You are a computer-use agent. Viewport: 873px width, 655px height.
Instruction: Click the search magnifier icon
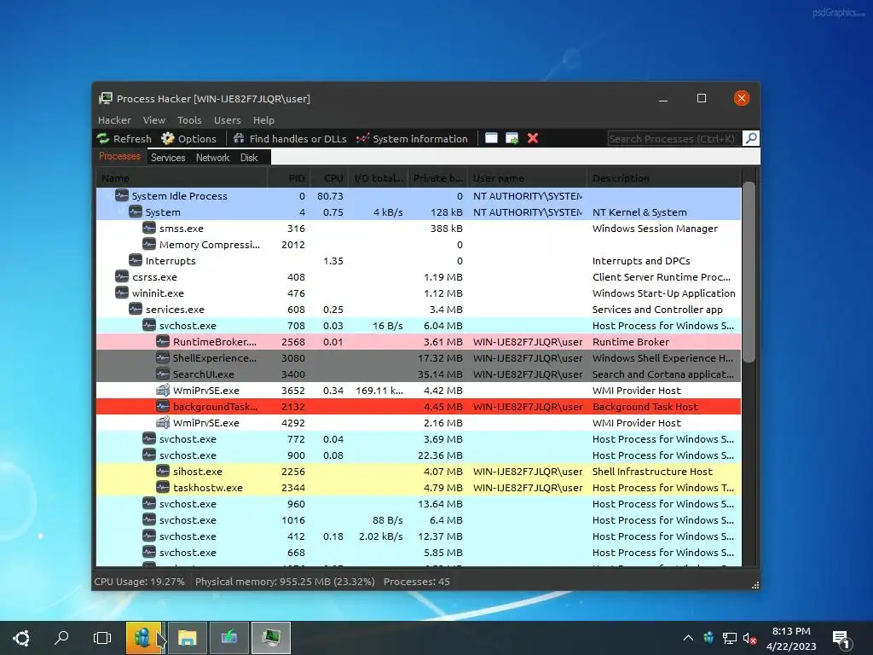[x=750, y=138]
